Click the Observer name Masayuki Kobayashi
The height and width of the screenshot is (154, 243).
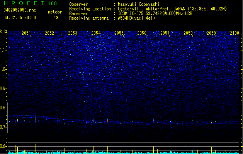139,4
